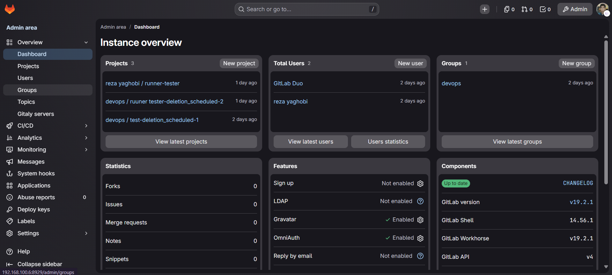Click View latest projects button
This screenshot has height=275, width=612.
(x=181, y=142)
